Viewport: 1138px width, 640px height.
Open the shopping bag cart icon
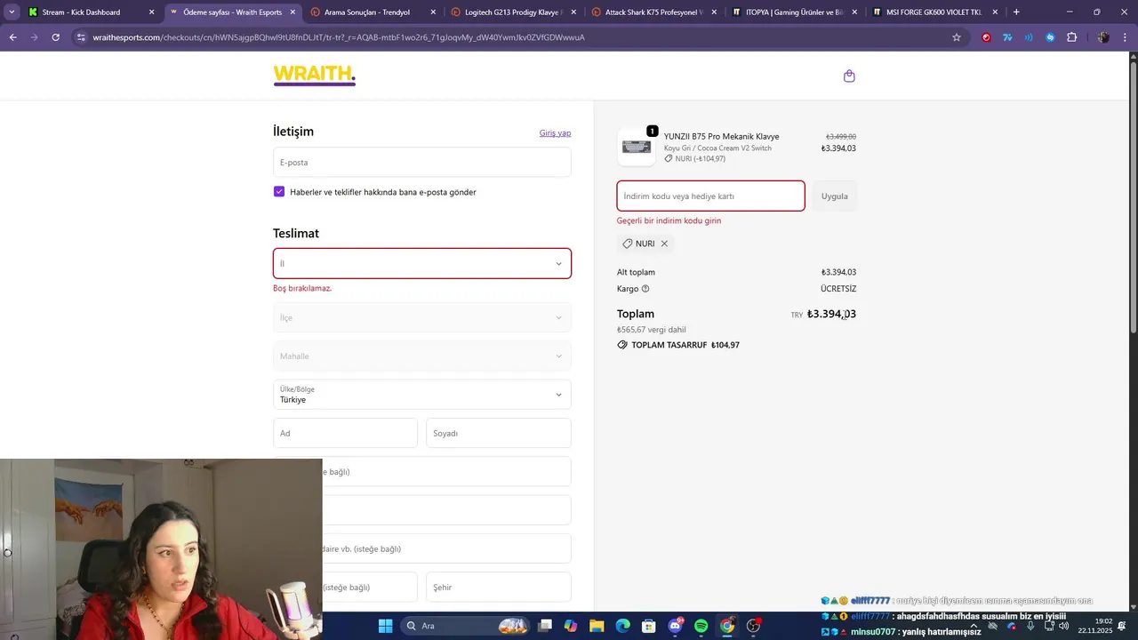849,76
